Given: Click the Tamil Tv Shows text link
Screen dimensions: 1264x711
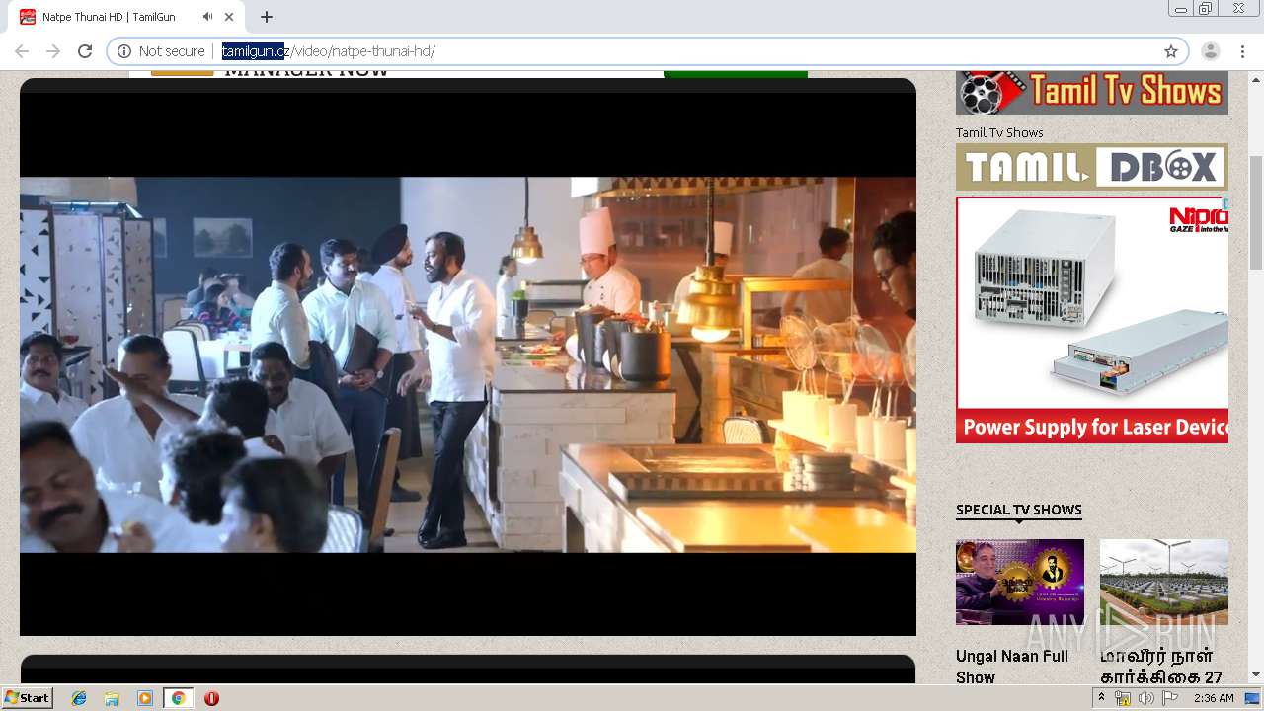Looking at the screenshot, I should [999, 132].
